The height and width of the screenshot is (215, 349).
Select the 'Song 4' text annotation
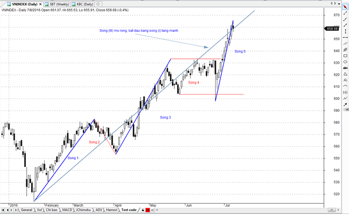click(x=194, y=82)
